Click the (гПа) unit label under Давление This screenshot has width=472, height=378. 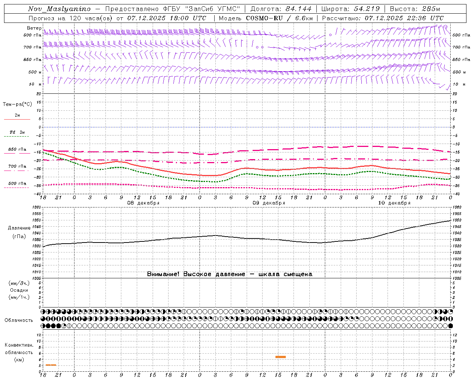(19, 236)
